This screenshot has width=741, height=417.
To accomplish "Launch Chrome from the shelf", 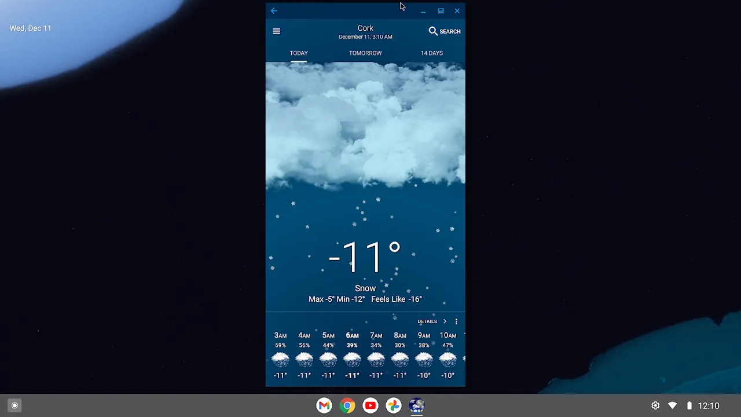I will pos(347,405).
